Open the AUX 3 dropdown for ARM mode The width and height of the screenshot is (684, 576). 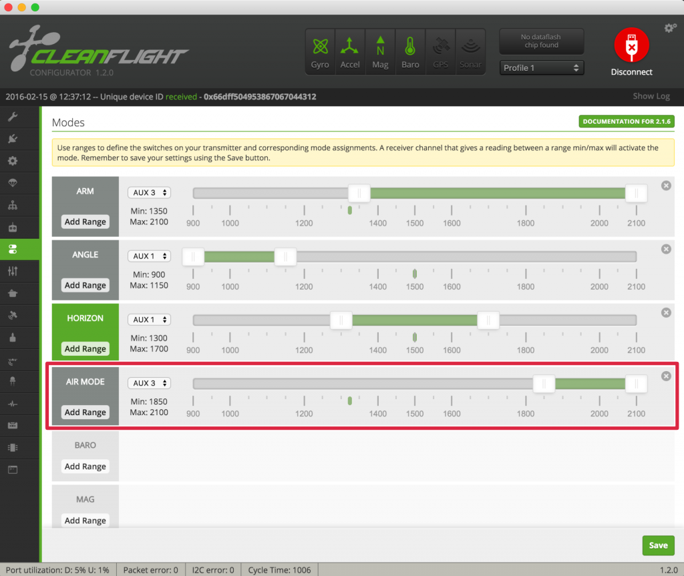tap(149, 192)
